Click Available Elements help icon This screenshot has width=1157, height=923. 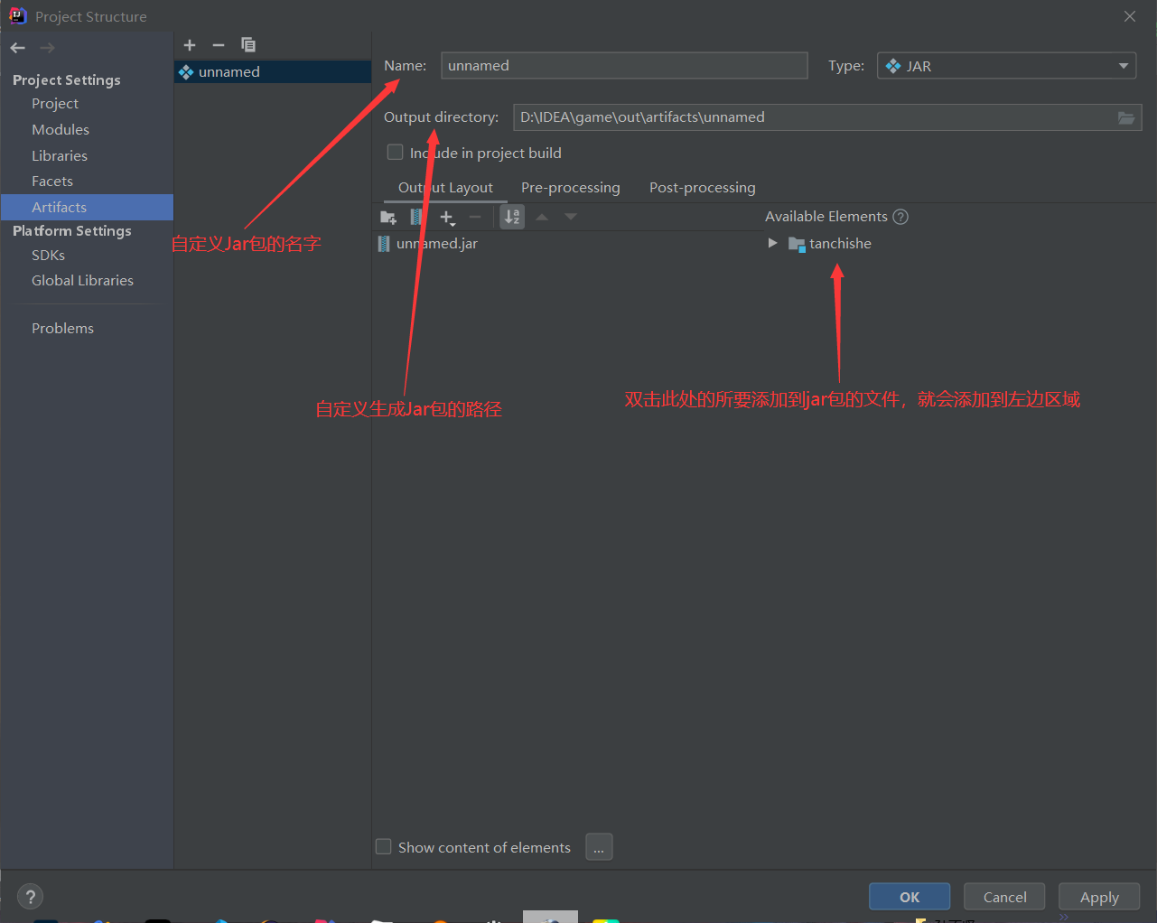pos(900,217)
